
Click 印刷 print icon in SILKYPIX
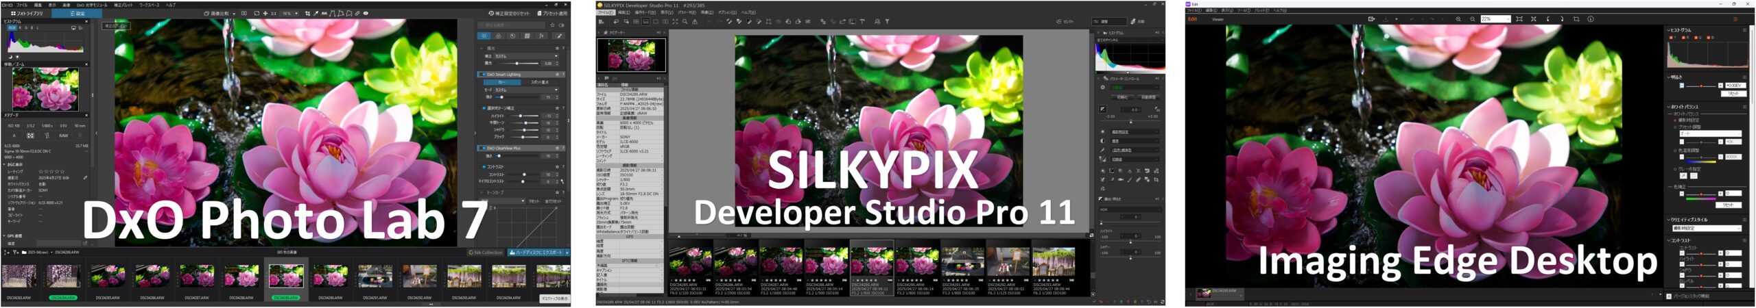[x=1137, y=21]
